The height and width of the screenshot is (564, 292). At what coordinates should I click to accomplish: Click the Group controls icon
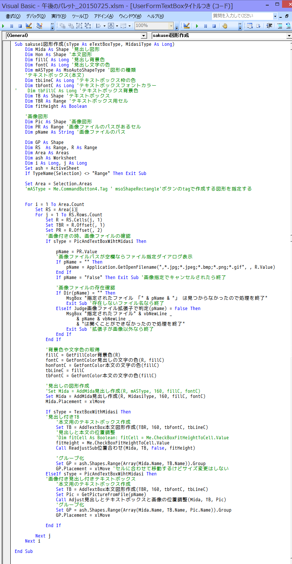pyautogui.click(x=79, y=26)
